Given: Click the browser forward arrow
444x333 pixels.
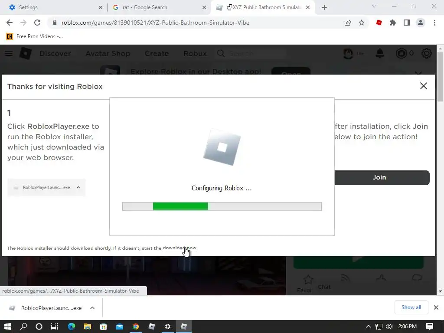Looking at the screenshot, I should point(23,23).
